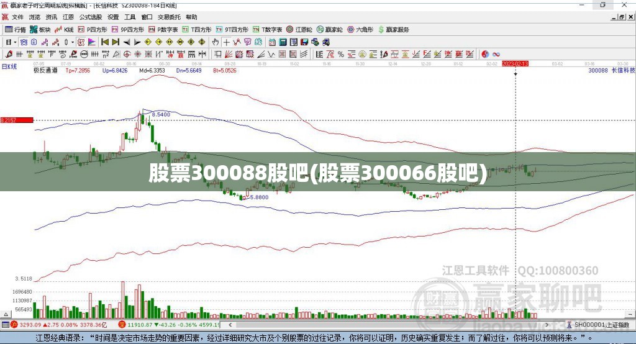Open the P数字表 tool
The image size is (636, 344).
click(x=163, y=29)
